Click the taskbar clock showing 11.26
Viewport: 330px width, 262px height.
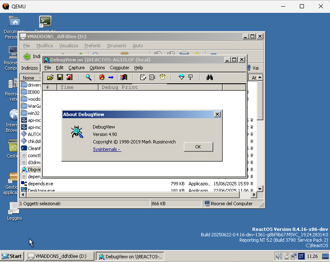[312, 256]
